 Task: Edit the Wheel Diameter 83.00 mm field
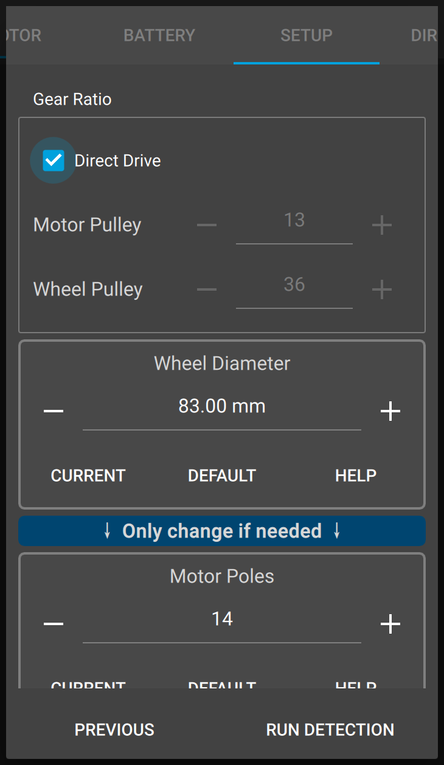[222, 406]
